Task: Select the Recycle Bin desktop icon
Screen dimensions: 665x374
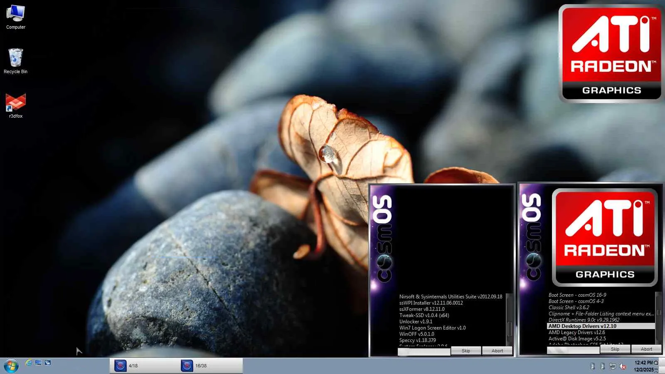Action: click(x=16, y=61)
